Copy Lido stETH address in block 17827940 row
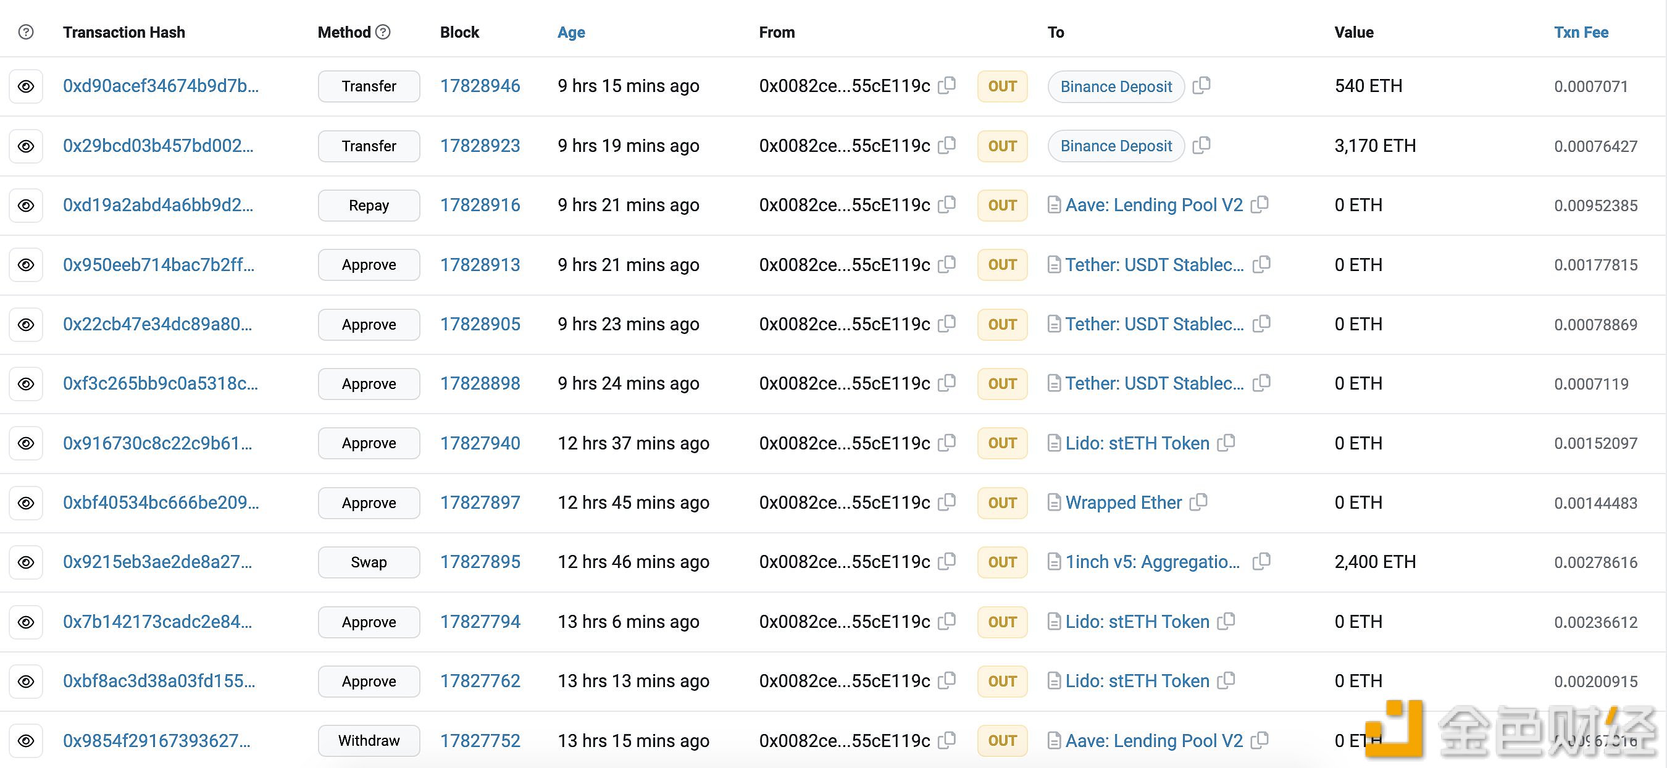The image size is (1667, 768). coord(1226,443)
